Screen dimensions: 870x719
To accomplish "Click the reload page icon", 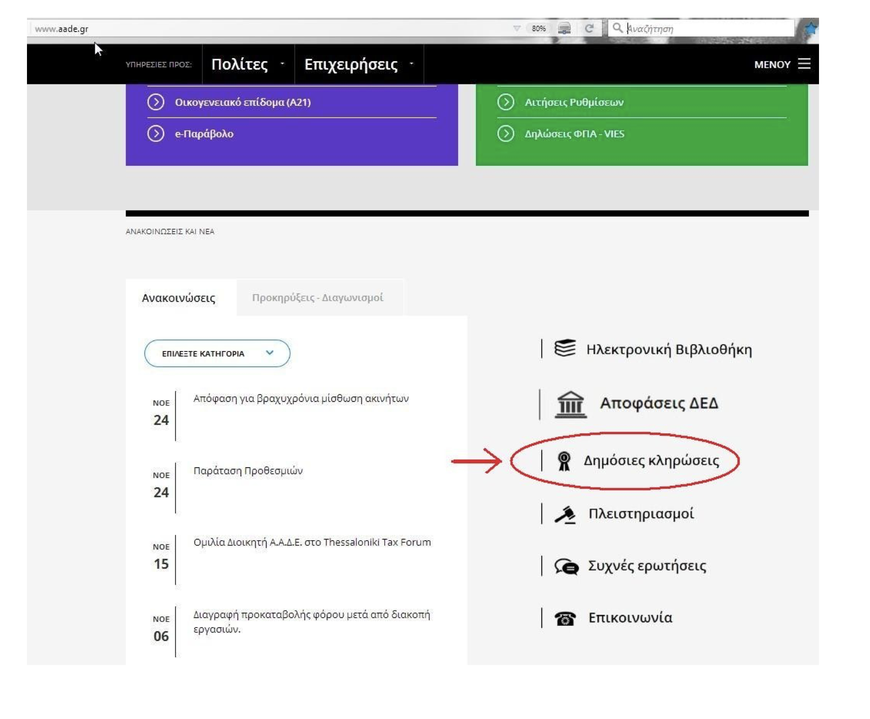I will pyautogui.click(x=589, y=28).
